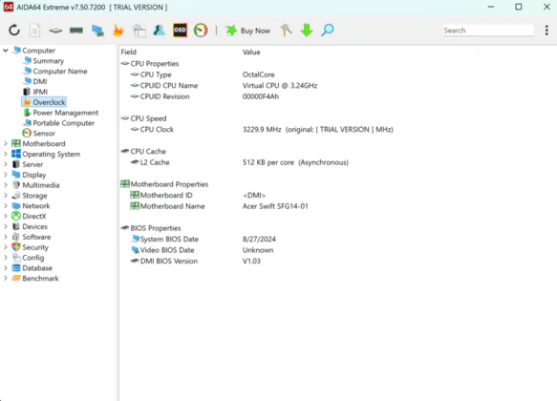This screenshot has height=401, width=557.
Task: Open the memory module toolbar icon
Action: pos(76,31)
